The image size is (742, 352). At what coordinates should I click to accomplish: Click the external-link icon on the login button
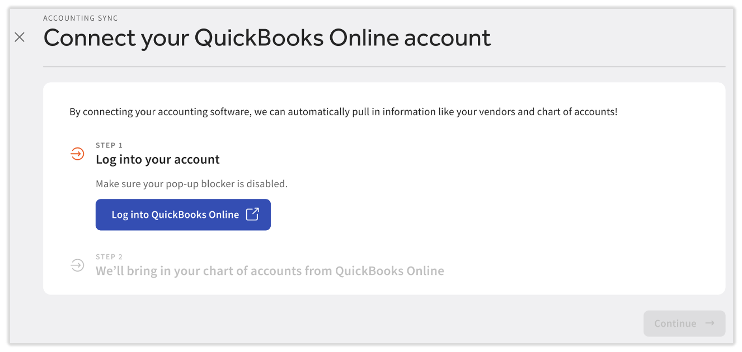point(253,215)
